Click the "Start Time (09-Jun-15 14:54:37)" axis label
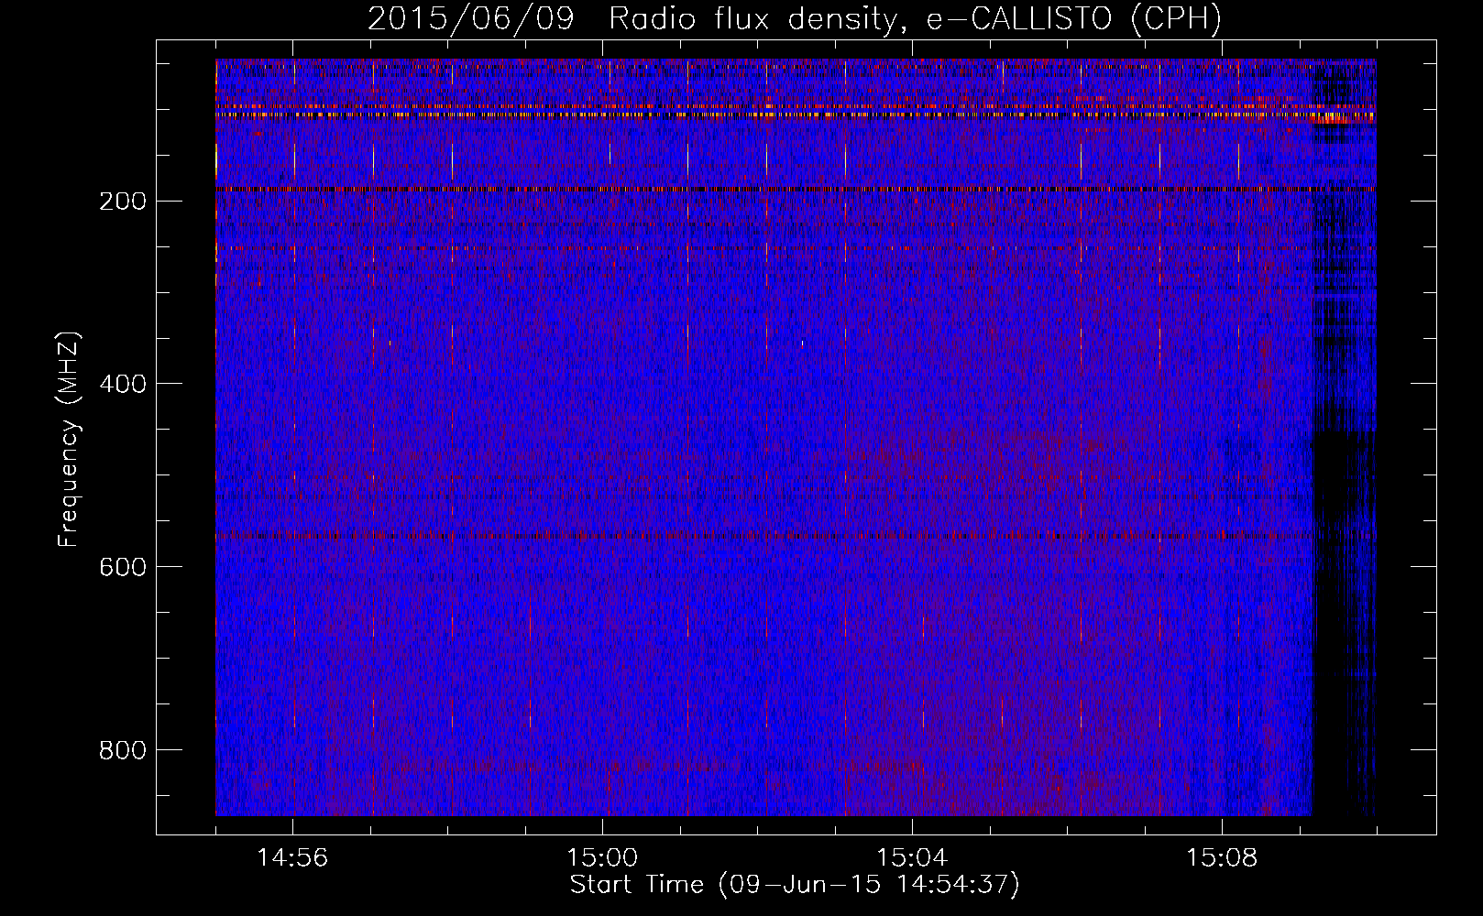 coord(795,885)
